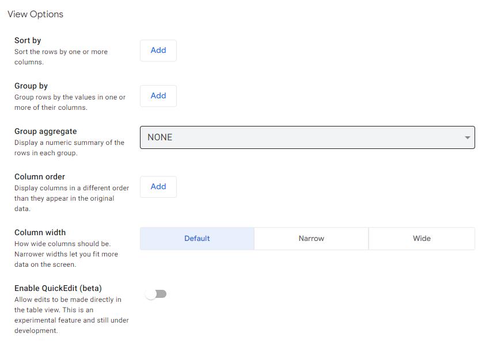
Task: Open the Group aggregate dropdown
Action: pos(307,137)
